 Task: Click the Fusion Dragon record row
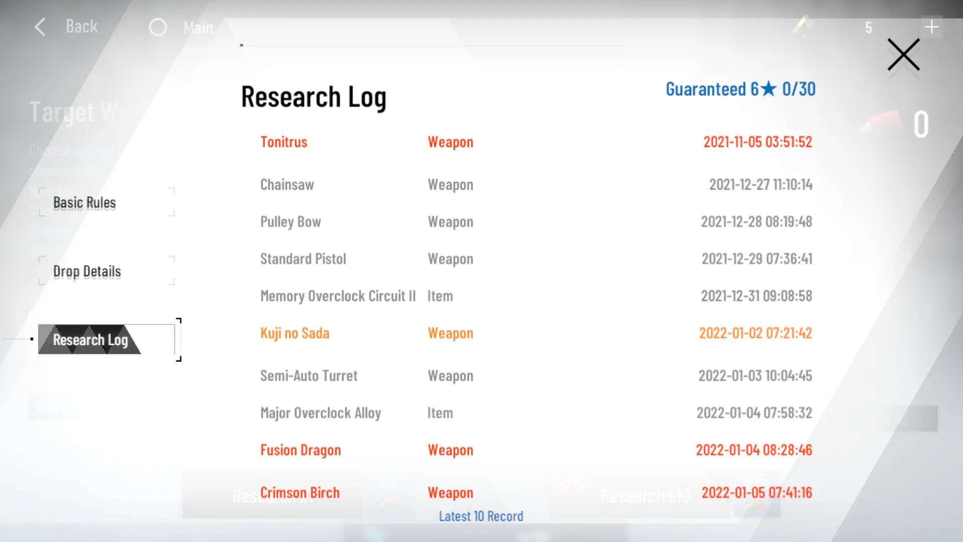pyautogui.click(x=300, y=450)
